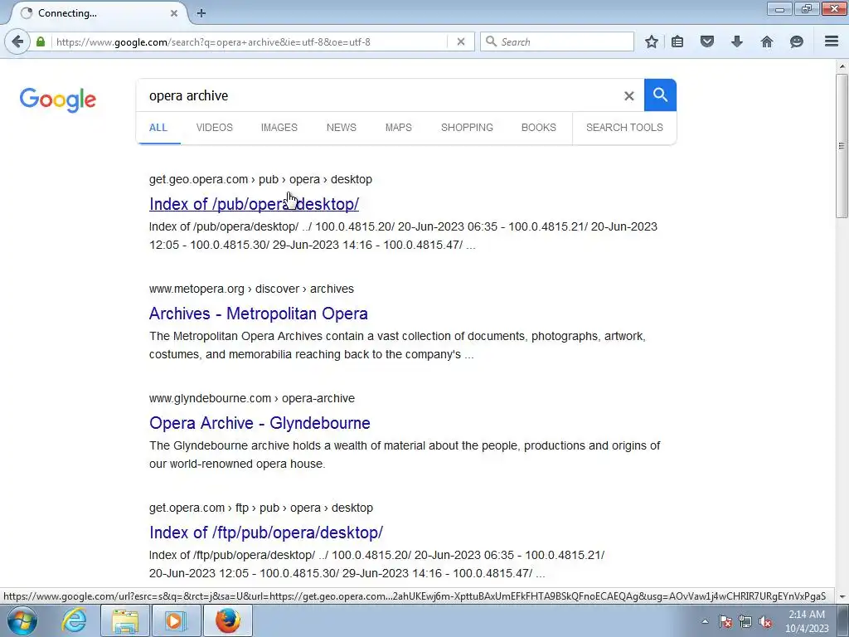Click the page scrollbar up arrow
849x637 pixels.
click(842, 66)
